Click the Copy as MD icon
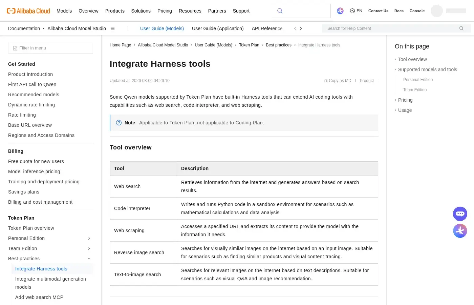Viewport: 474px width, 305px height. tap(326, 81)
